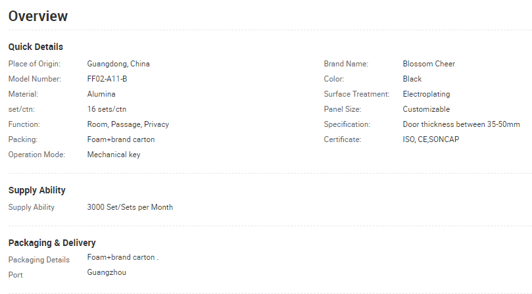Screen dimensions: 532x294
Task: Select the Customizable panel size value
Action: click(426, 109)
